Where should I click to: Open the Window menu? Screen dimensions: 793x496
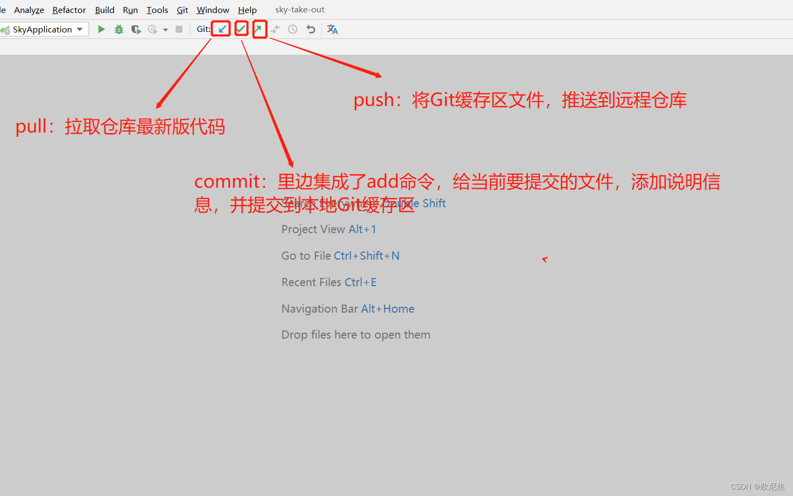click(213, 10)
